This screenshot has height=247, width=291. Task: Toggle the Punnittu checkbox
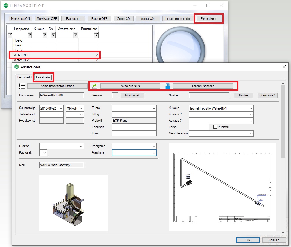215,127
